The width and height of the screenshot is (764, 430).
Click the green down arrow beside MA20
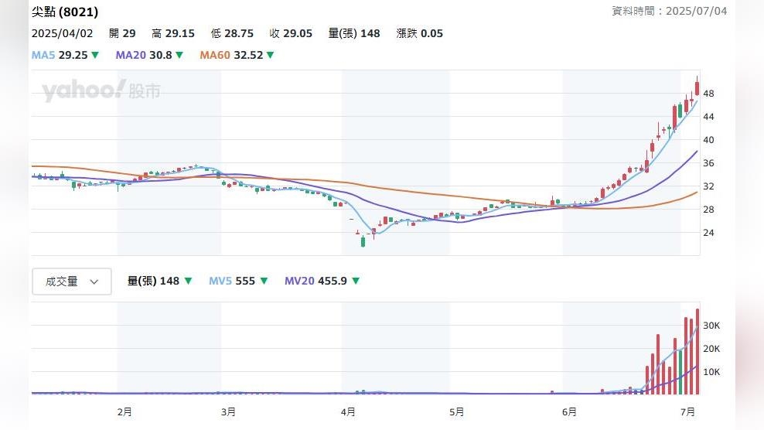click(x=179, y=55)
